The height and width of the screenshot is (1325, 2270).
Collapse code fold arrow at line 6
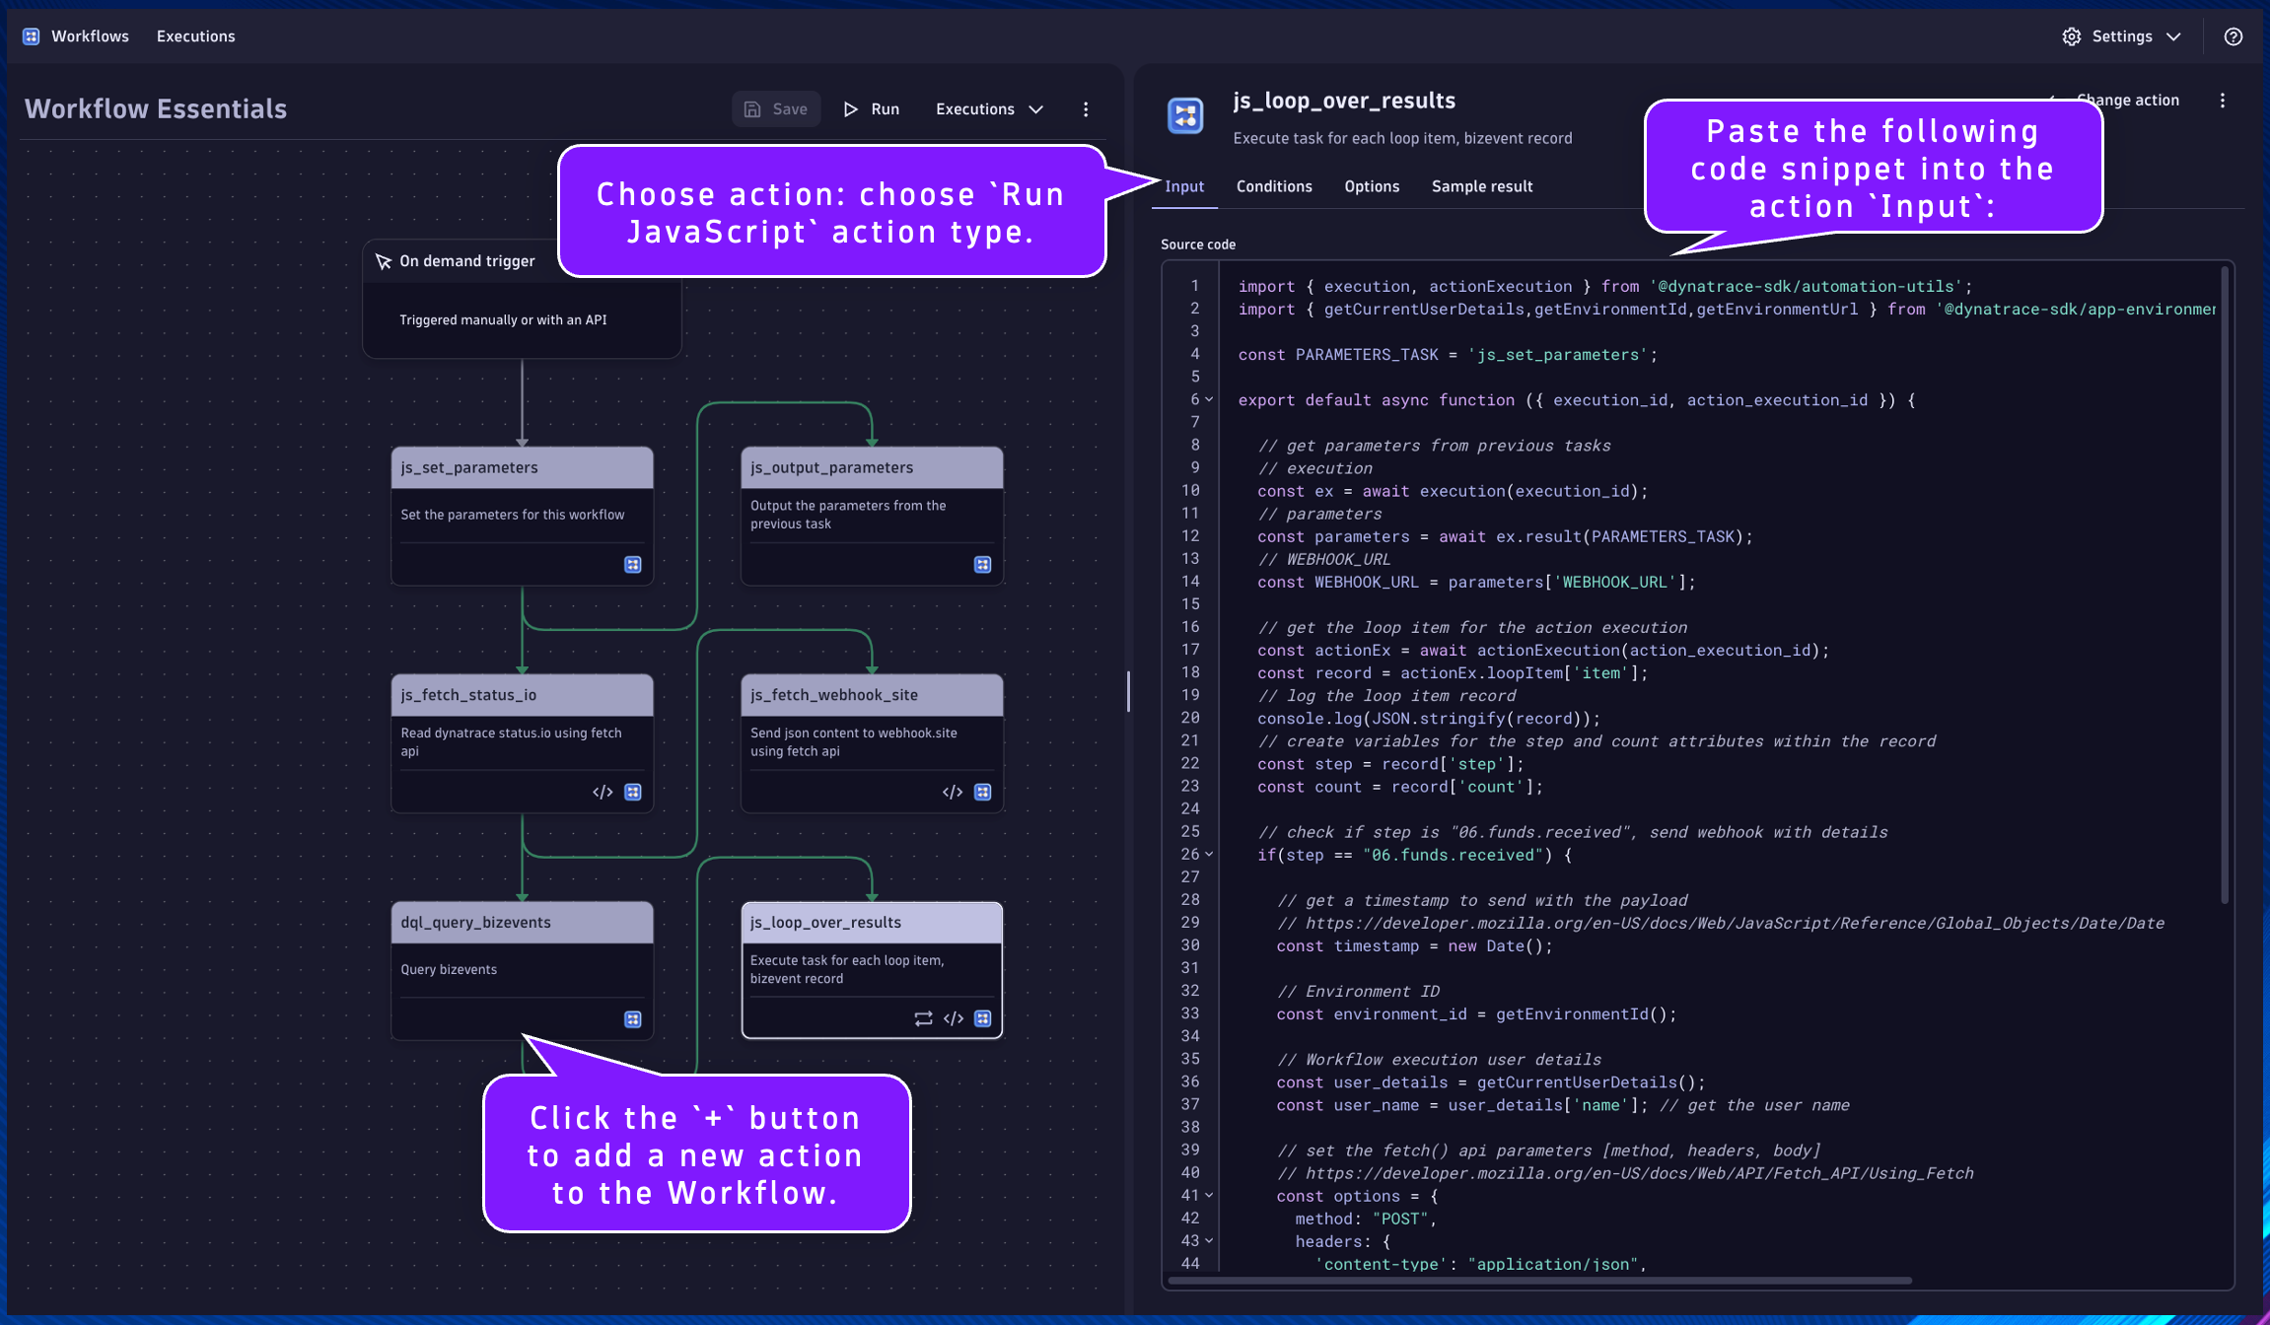pos(1209,400)
